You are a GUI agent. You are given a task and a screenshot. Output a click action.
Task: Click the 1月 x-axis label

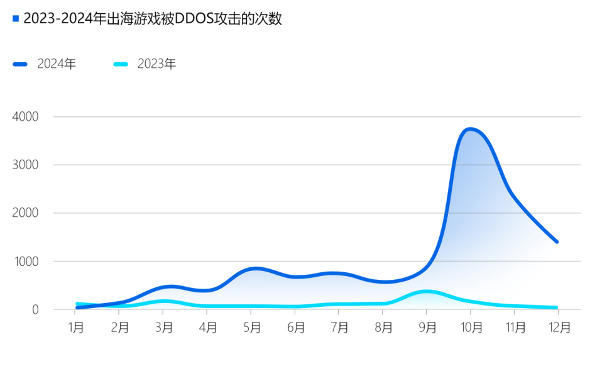pos(76,327)
